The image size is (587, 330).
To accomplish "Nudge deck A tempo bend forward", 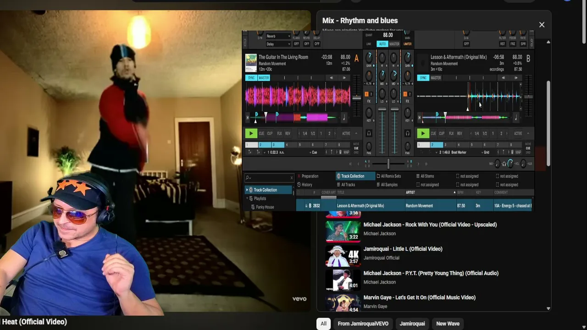I will click(344, 78).
